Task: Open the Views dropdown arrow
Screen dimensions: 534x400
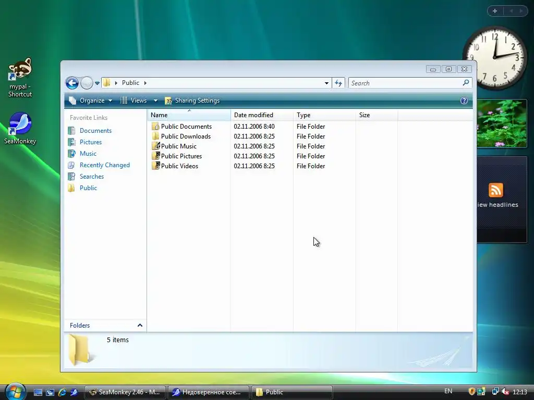Action: click(x=155, y=101)
